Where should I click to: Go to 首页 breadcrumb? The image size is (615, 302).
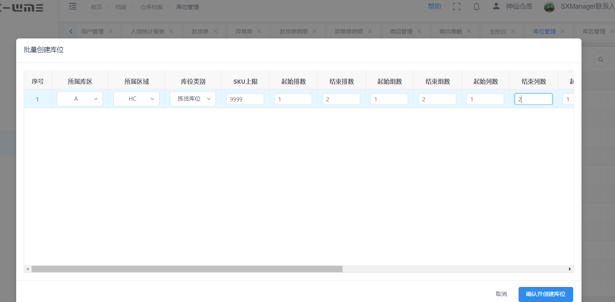(96, 7)
